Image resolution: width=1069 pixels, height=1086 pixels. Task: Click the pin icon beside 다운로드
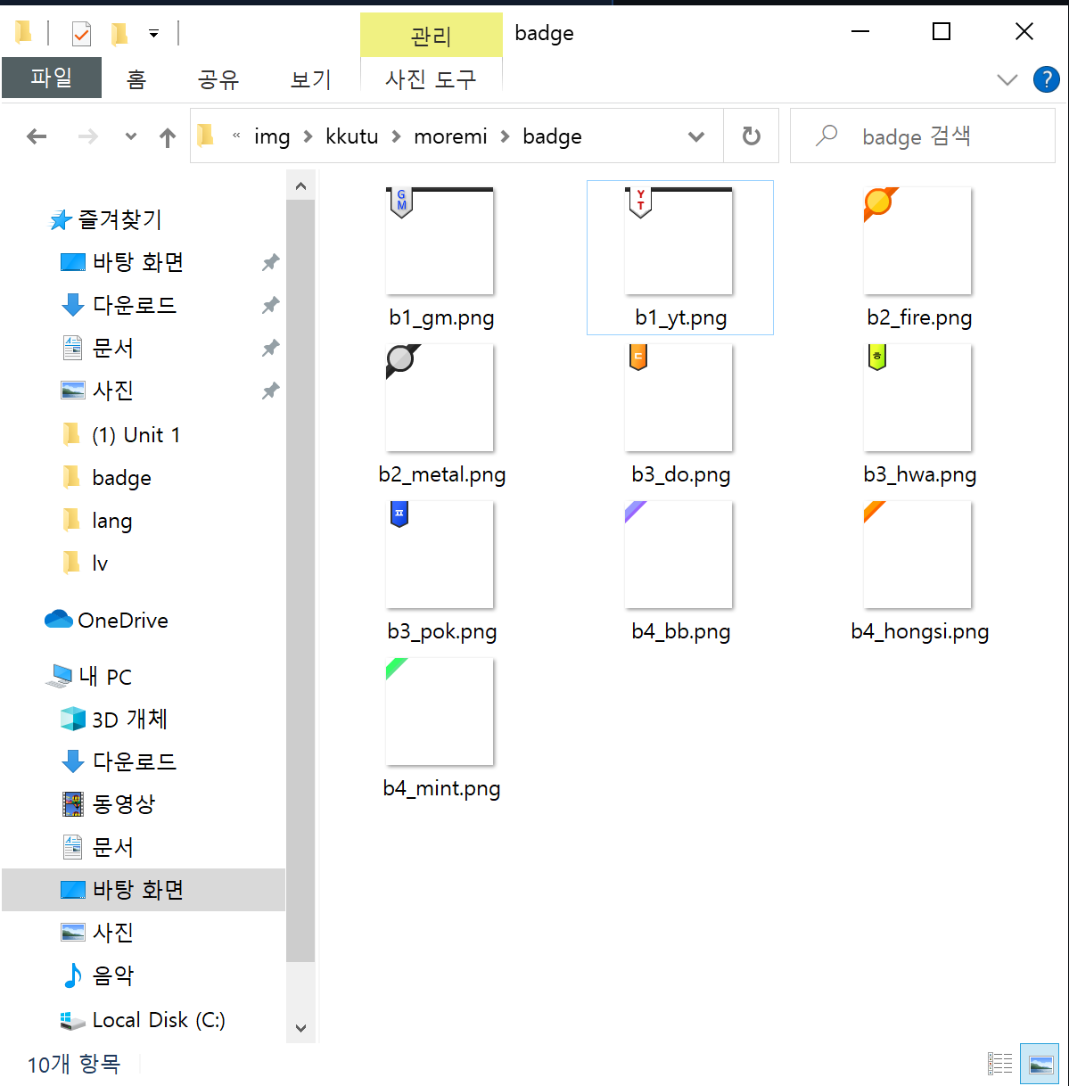(x=271, y=305)
